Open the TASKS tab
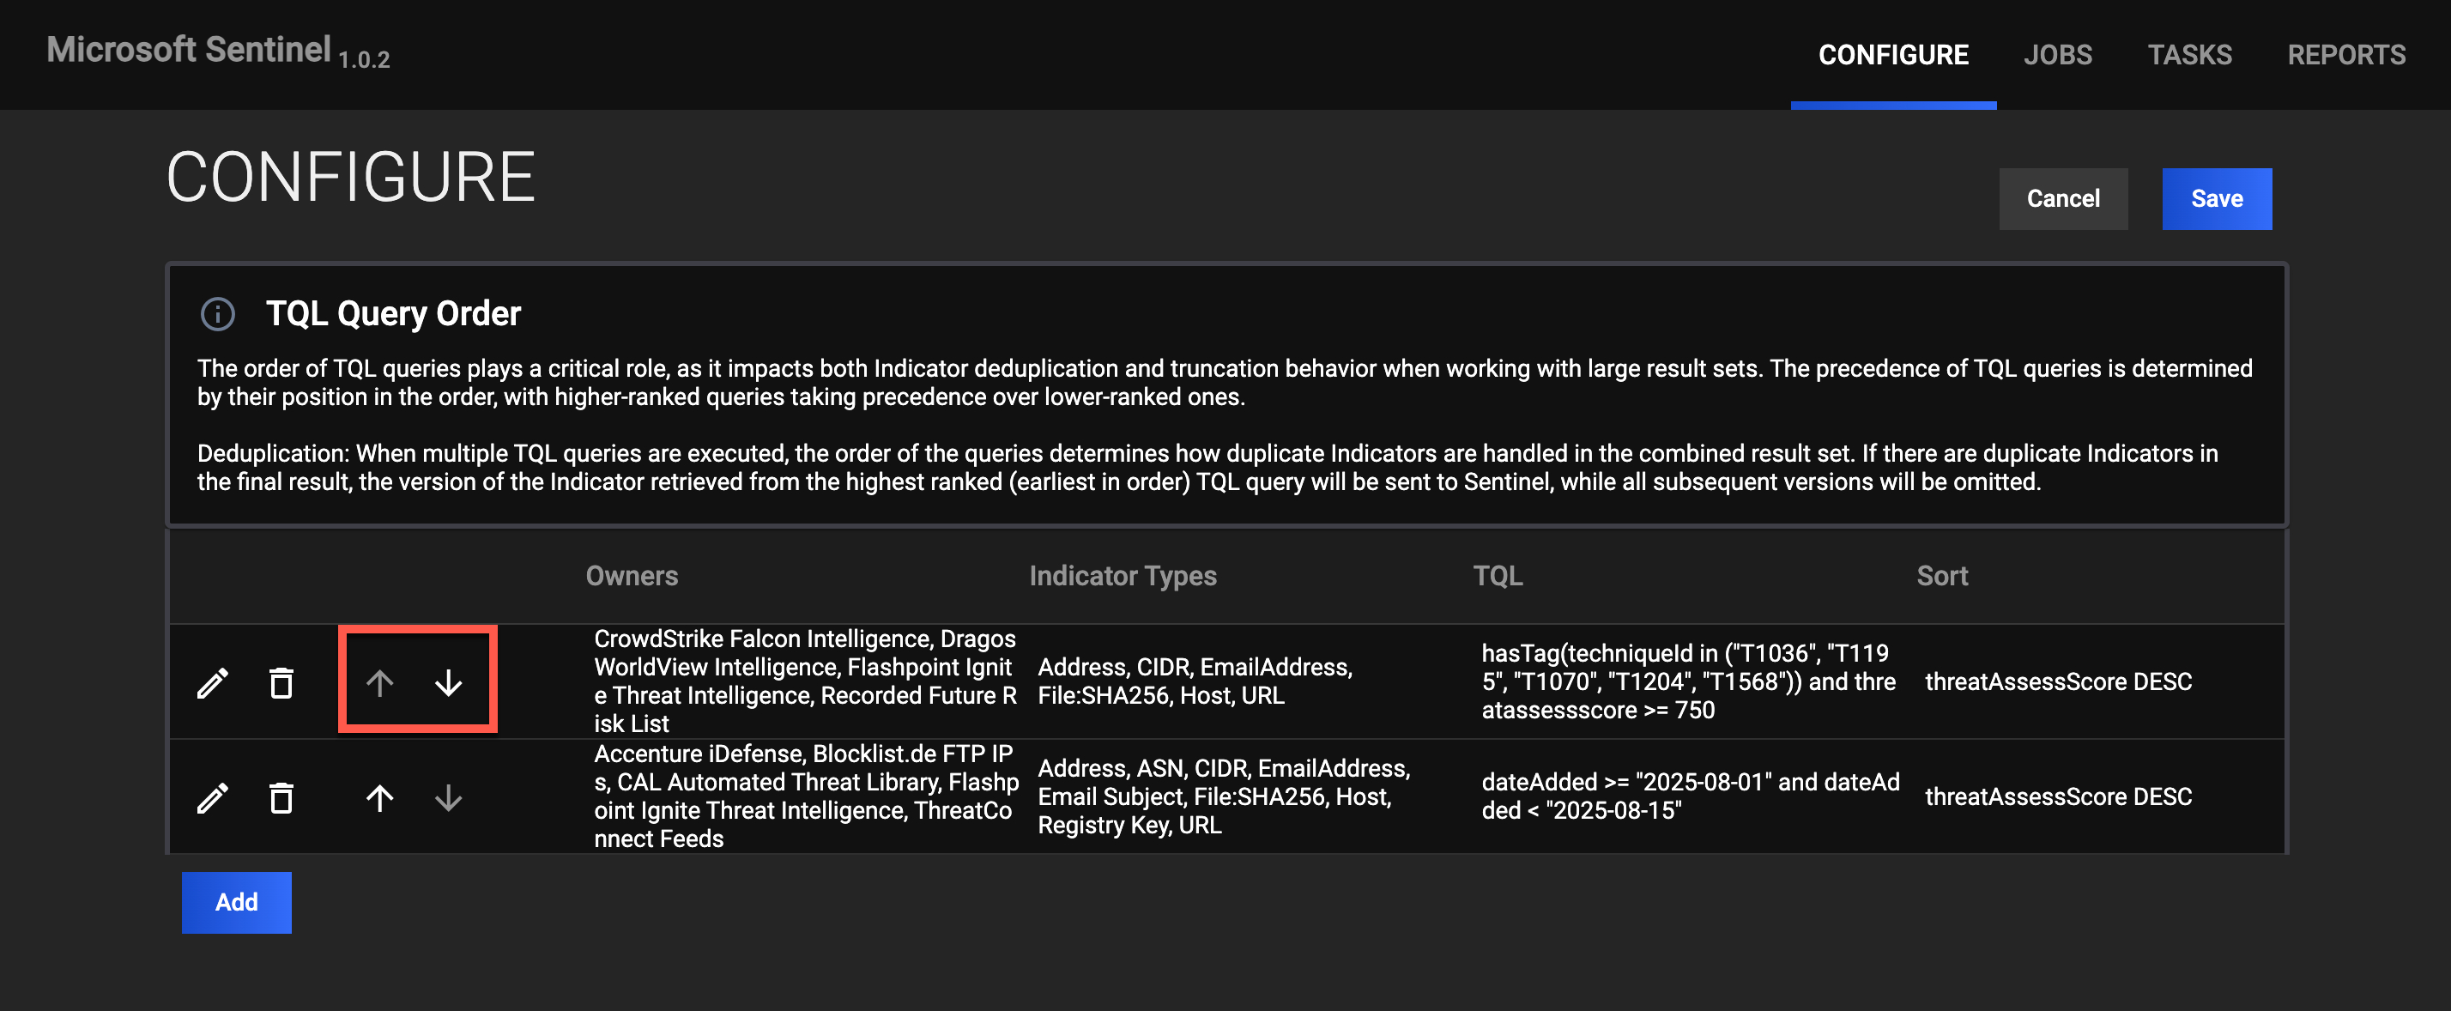Image resolution: width=2451 pixels, height=1011 pixels. [x=2190, y=54]
